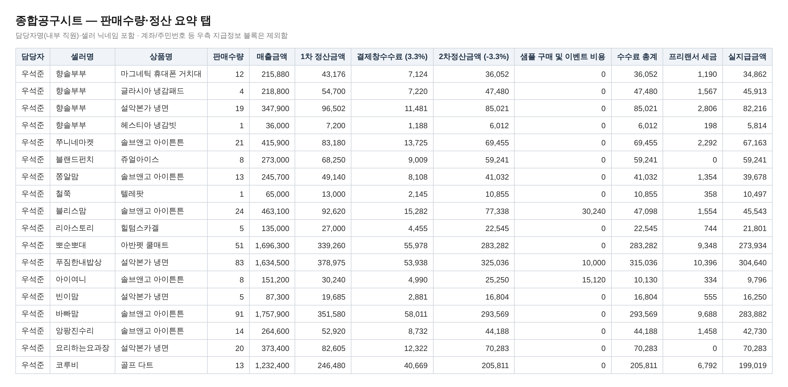This screenshot has width=788, height=387.
Task: Click the 담당자 column header
Action: [x=33, y=57]
